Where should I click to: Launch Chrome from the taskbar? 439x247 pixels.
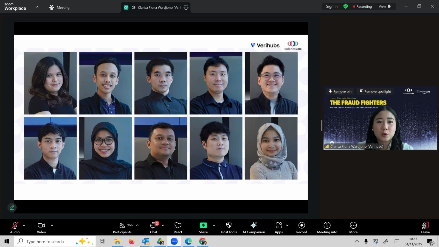(202, 241)
